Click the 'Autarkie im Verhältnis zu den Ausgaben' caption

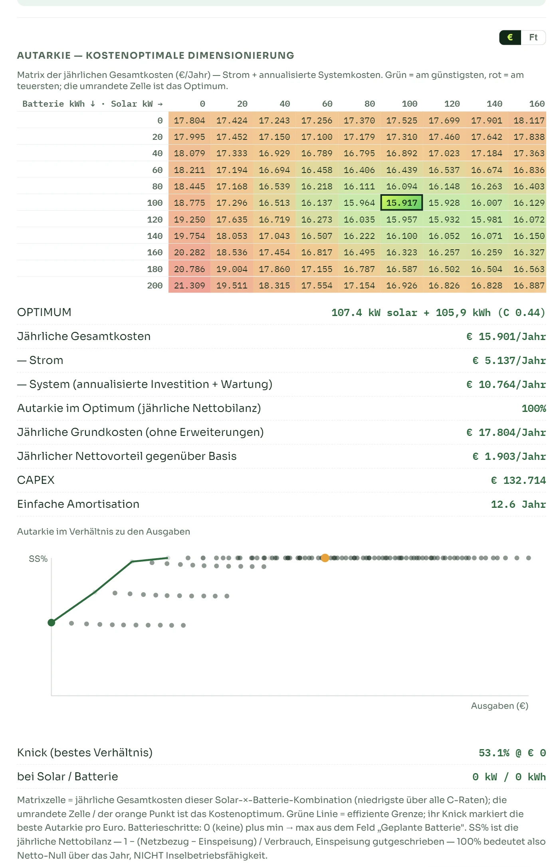(103, 531)
